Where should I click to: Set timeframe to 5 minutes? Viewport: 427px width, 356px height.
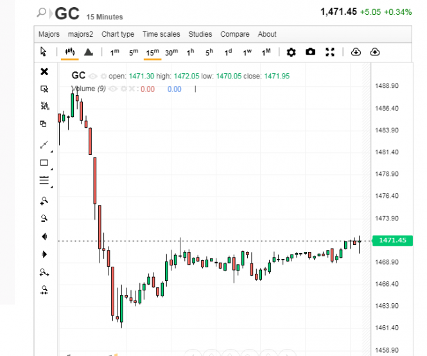coord(134,52)
